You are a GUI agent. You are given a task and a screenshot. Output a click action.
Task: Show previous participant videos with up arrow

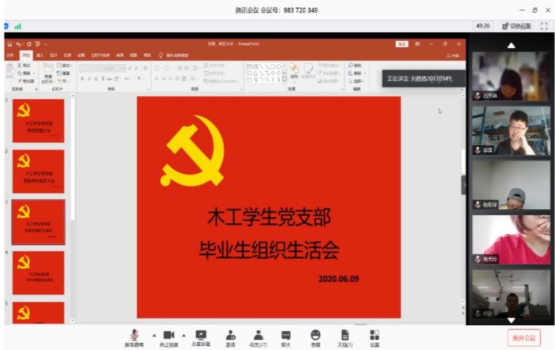tap(511, 45)
